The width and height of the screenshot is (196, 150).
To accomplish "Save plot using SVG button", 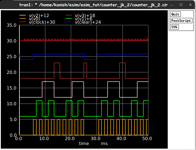I will tap(174, 27).
